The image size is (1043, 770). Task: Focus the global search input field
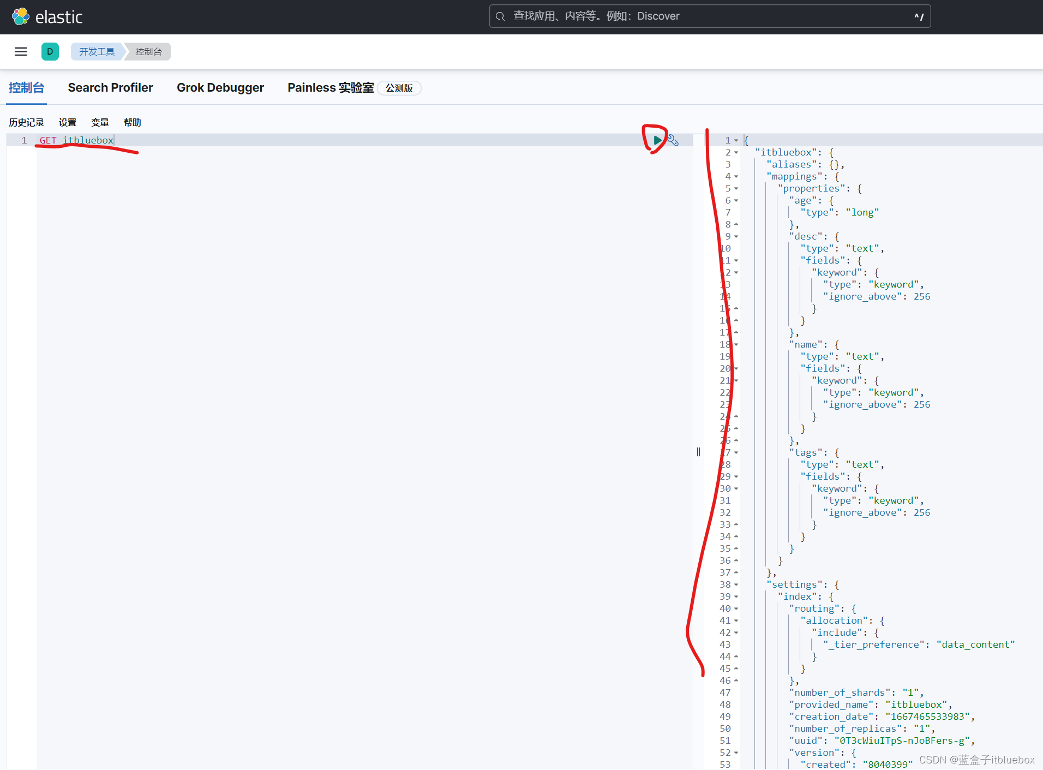[x=709, y=16]
